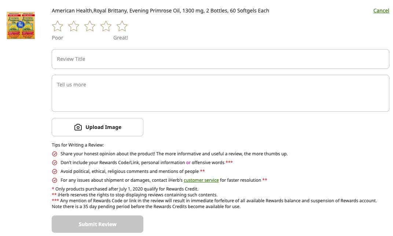
Task: Open the customer service link
Action: (201, 180)
